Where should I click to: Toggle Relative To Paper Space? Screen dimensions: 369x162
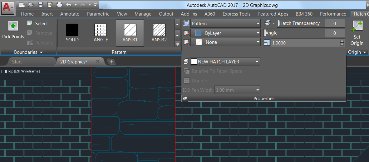pyautogui.click(x=213, y=71)
